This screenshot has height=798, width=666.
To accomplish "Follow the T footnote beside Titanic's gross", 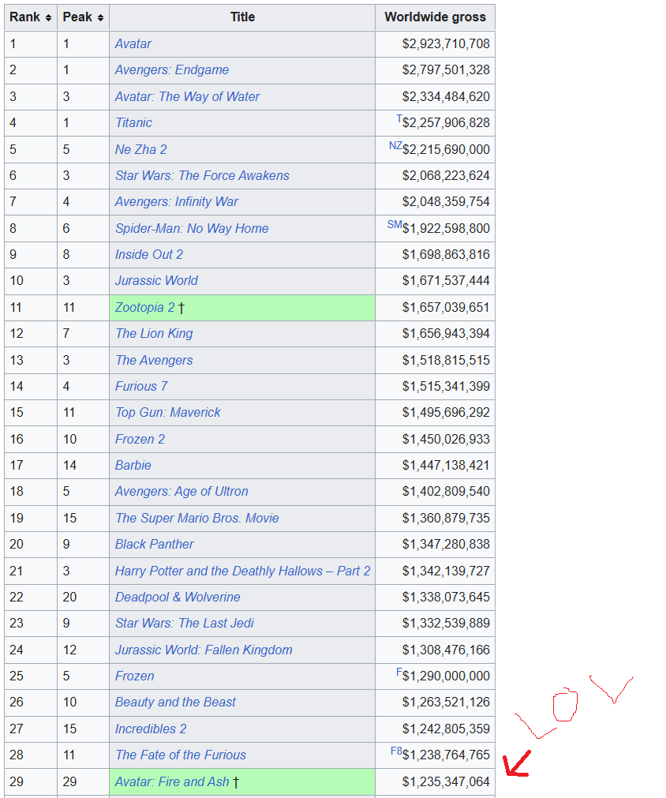I will (x=398, y=119).
